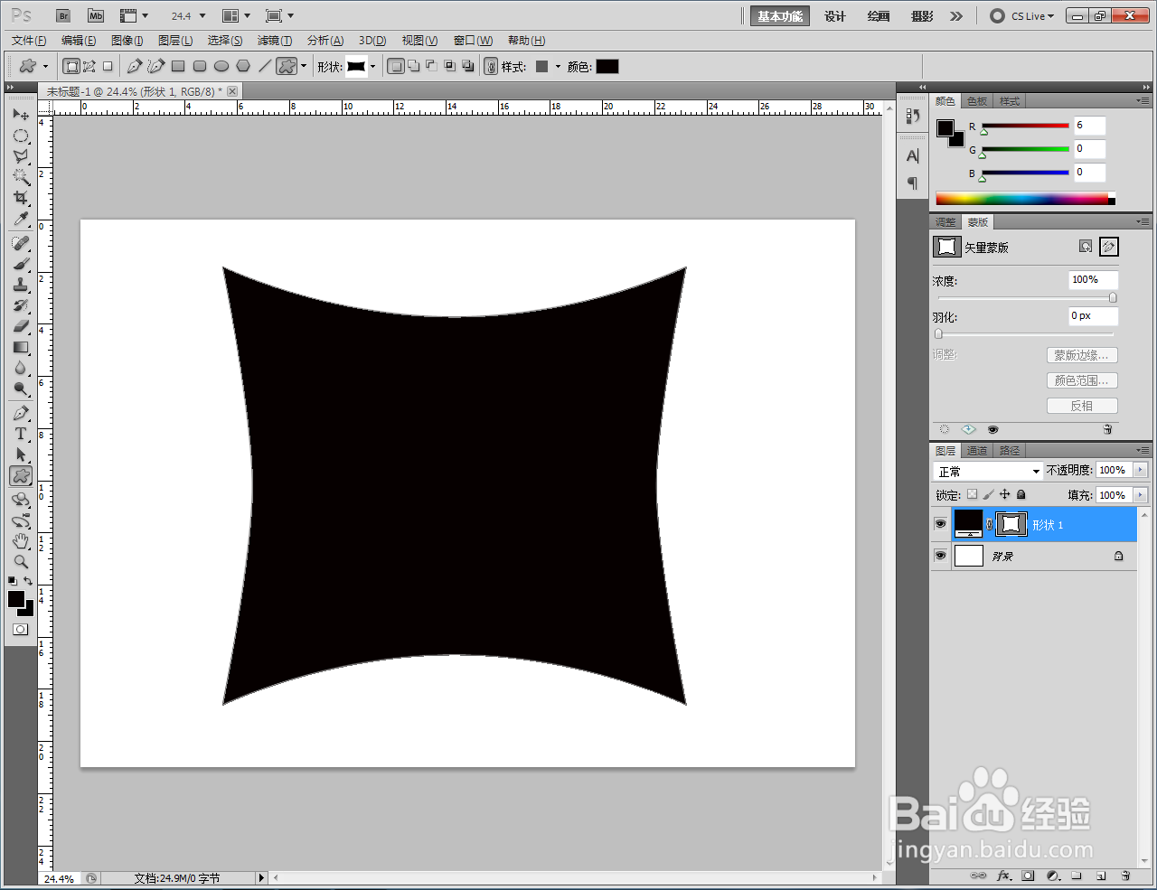This screenshot has width=1157, height=890.
Task: Choose Rectangle shape in options bar
Action: tap(178, 66)
